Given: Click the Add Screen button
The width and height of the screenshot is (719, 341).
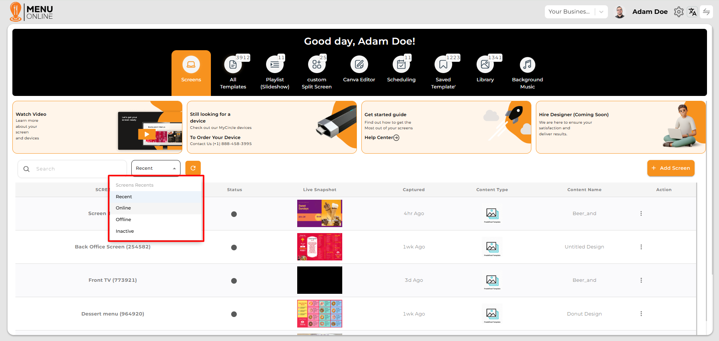Looking at the screenshot, I should coord(671,168).
